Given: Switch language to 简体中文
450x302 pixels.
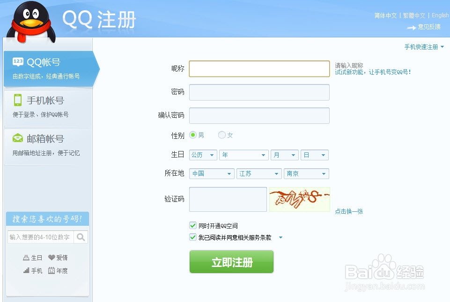Looking at the screenshot, I should click(385, 15).
